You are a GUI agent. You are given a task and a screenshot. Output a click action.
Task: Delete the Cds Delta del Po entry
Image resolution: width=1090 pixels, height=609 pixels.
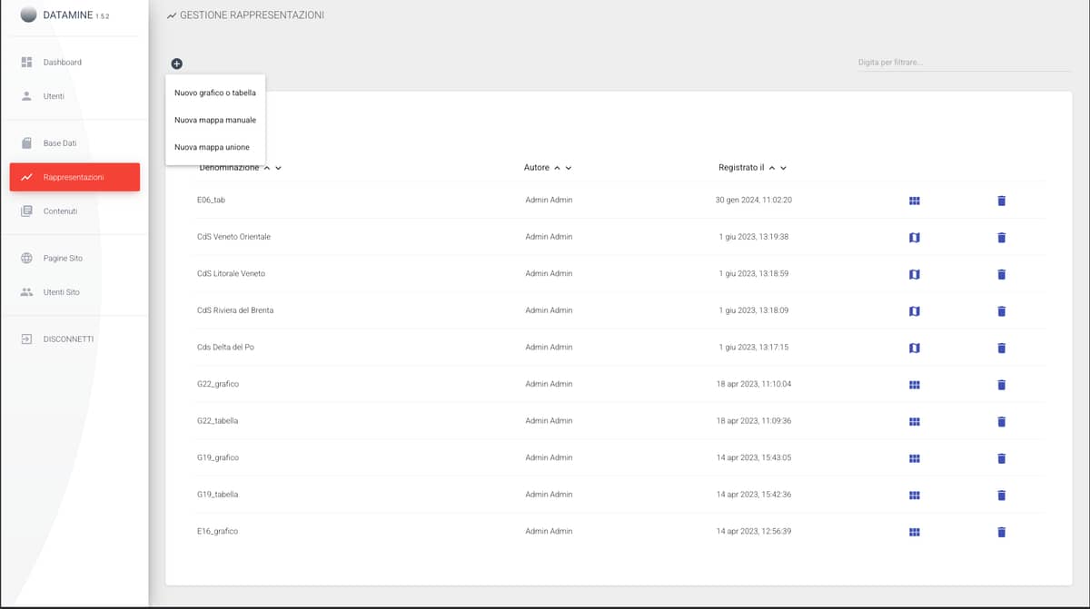pos(1002,348)
